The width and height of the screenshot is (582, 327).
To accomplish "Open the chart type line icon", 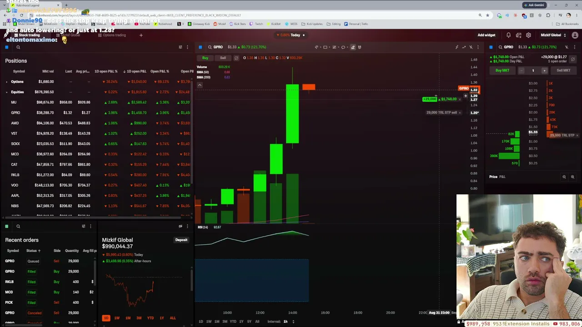I will pos(464,47).
